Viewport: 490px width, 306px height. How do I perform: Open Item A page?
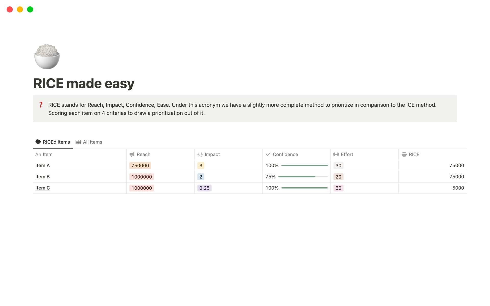[43, 166]
